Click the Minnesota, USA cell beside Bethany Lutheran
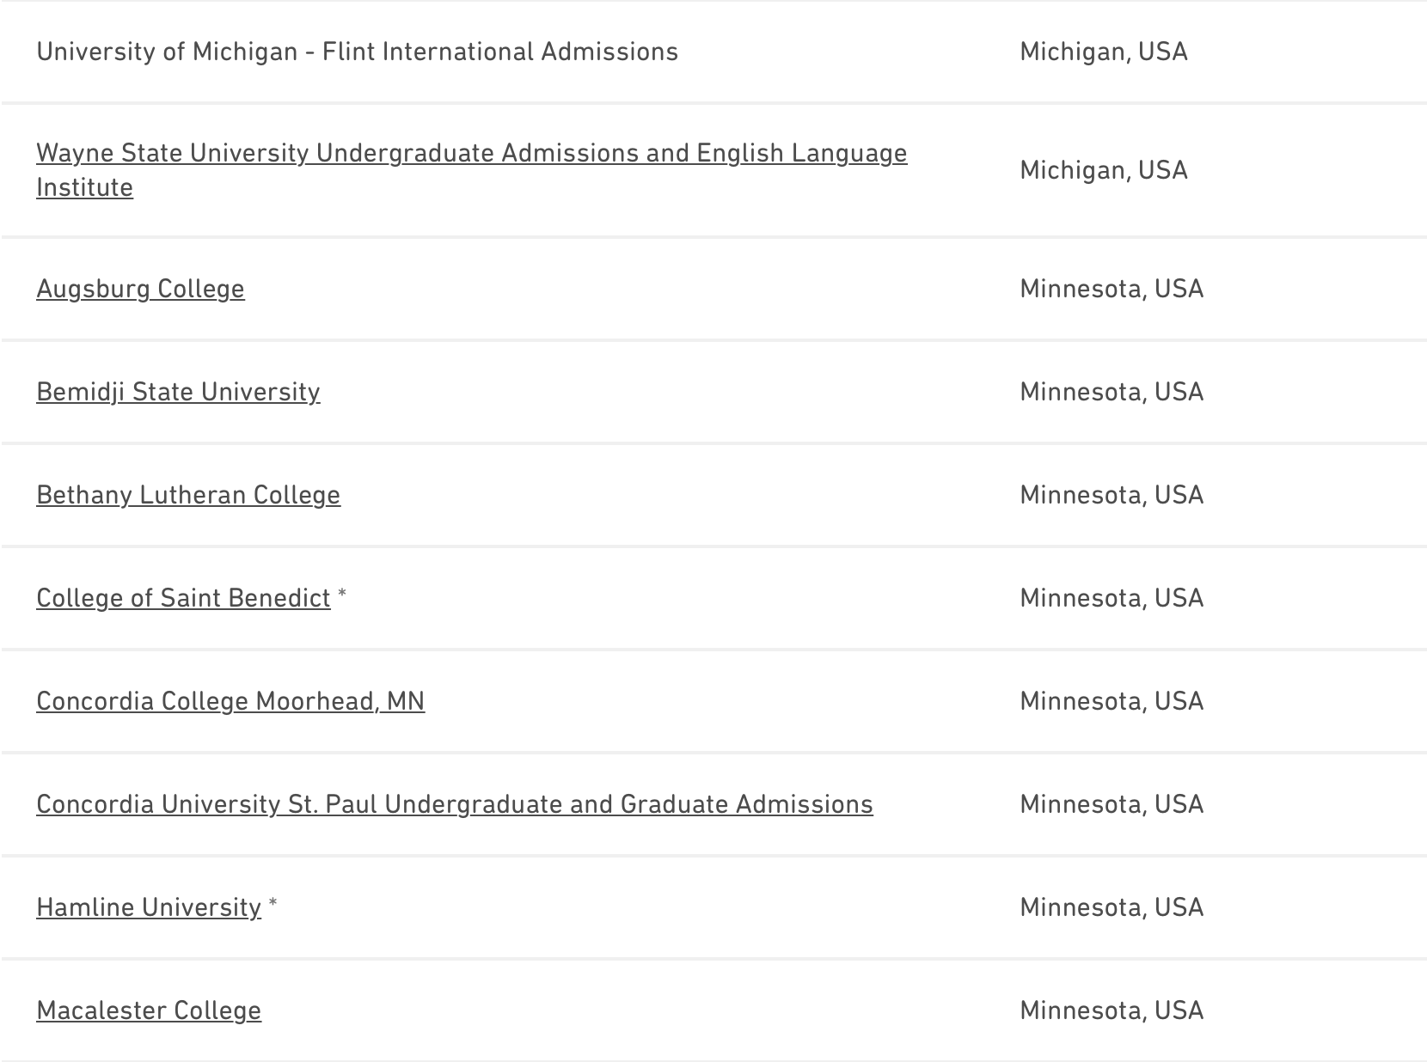Screen dimensions: 1427x1062 (x=1111, y=496)
